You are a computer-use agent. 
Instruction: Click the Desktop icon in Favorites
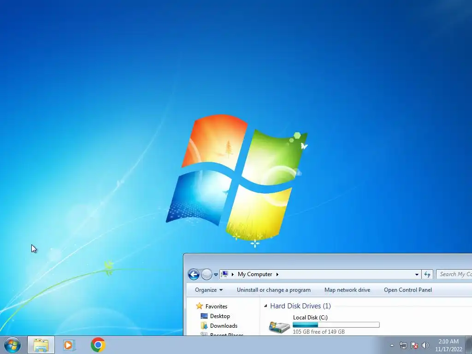204,316
